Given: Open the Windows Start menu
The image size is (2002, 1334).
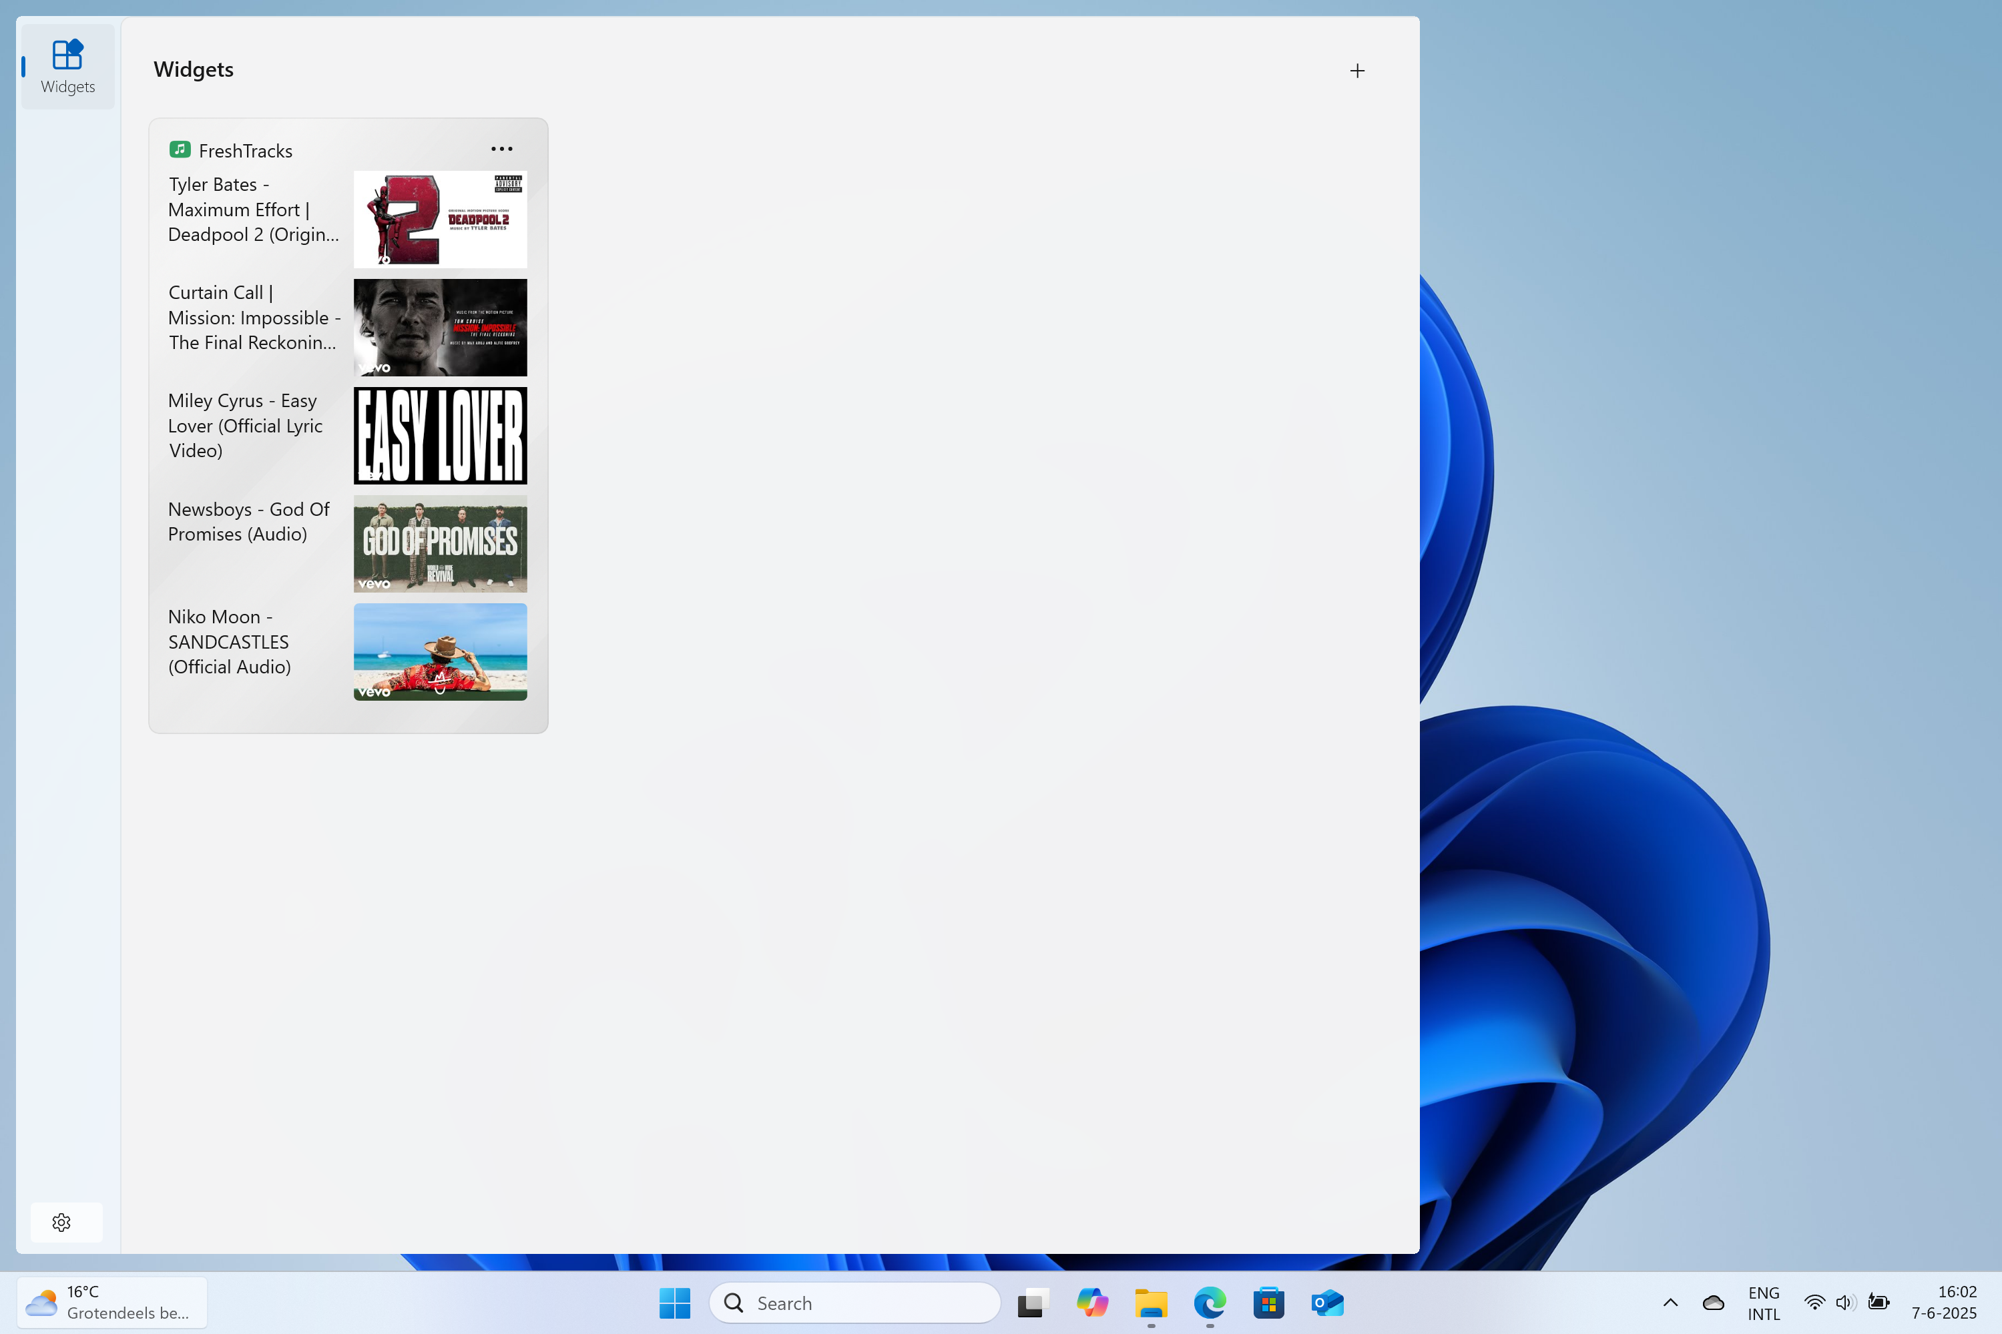Looking at the screenshot, I should pos(675,1303).
